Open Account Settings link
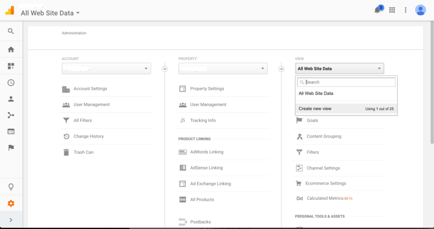The height and width of the screenshot is (229, 434). click(90, 89)
